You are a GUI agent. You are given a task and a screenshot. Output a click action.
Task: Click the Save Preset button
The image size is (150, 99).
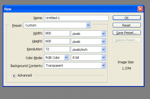point(127,33)
